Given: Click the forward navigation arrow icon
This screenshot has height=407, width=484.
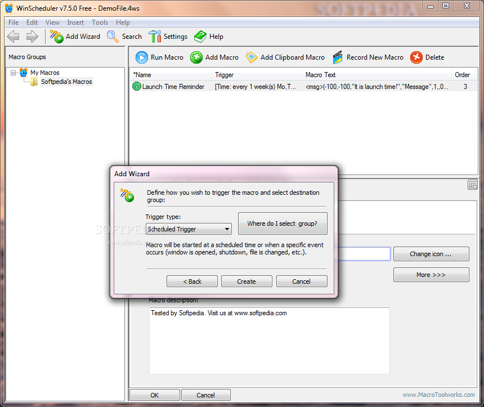Looking at the screenshot, I should (32, 37).
